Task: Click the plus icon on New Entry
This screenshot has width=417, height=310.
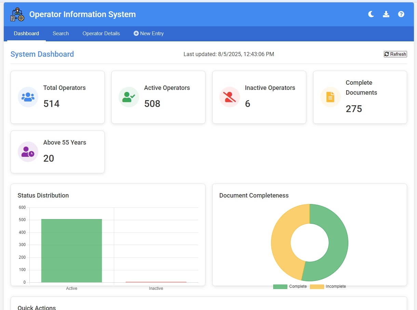Action: click(x=136, y=33)
